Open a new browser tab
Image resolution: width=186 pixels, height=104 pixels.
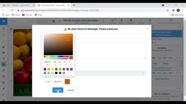74,5
